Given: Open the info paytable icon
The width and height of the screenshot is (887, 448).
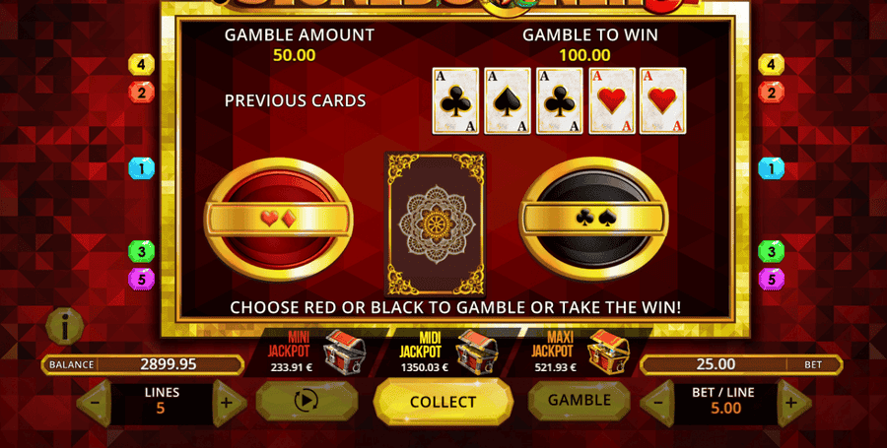Looking at the screenshot, I should pyautogui.click(x=65, y=327).
